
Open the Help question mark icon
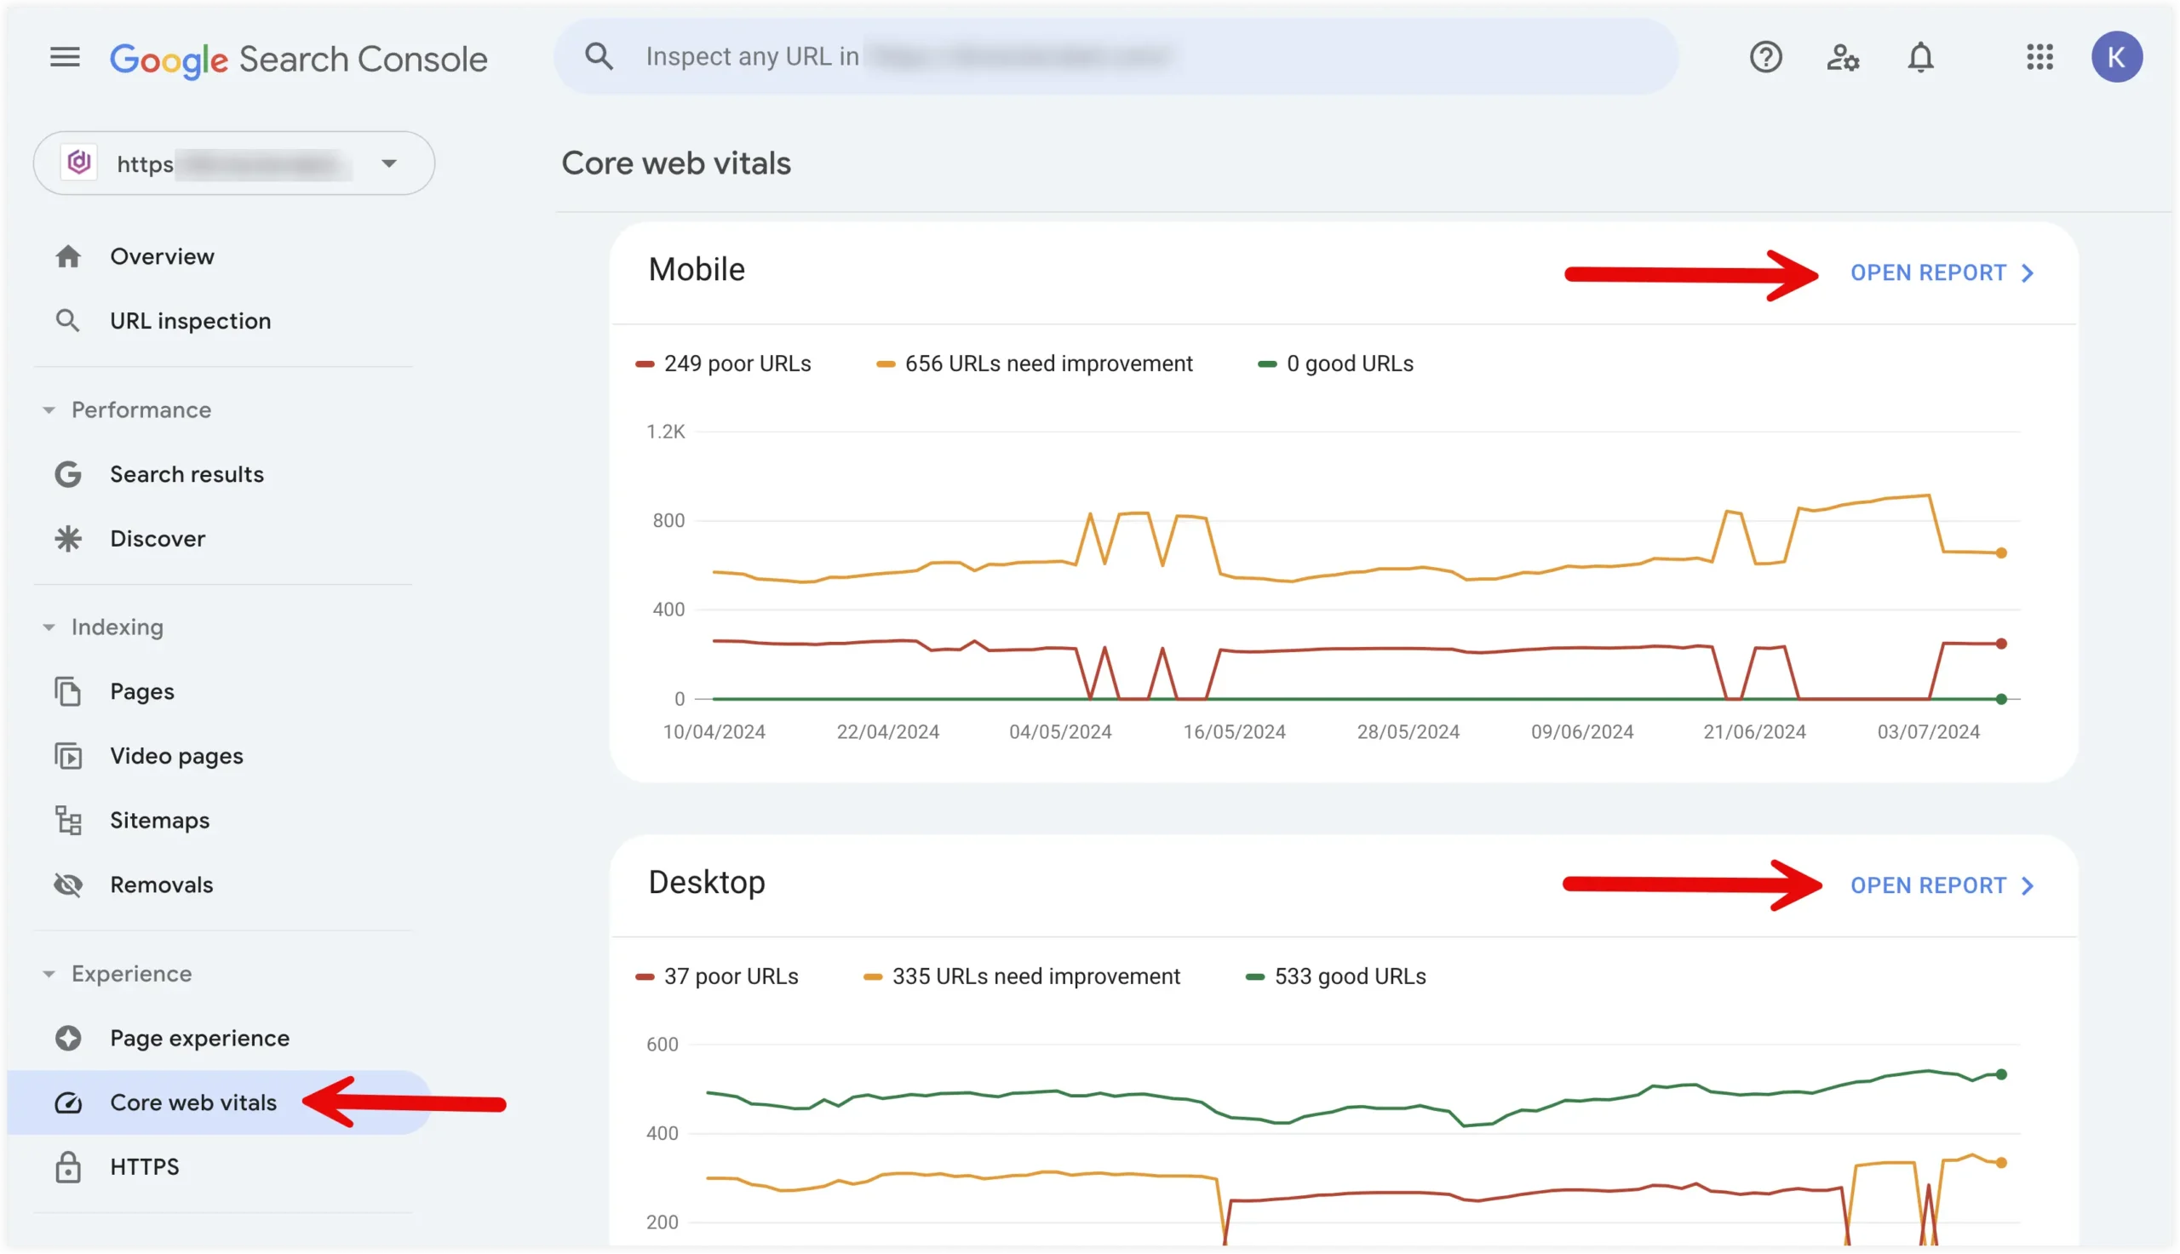click(1764, 58)
